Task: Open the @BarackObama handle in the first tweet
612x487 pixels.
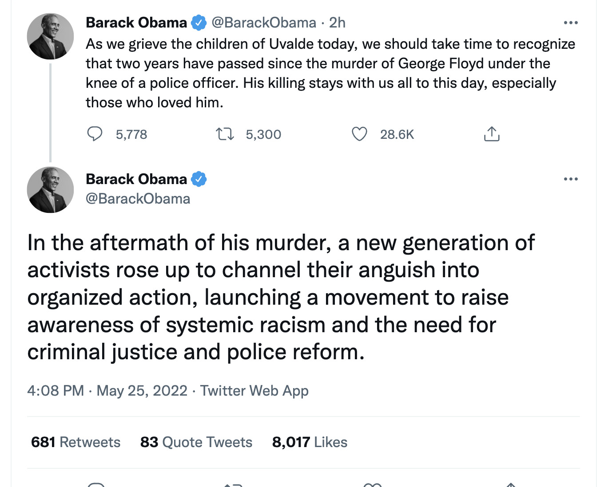Action: [264, 23]
